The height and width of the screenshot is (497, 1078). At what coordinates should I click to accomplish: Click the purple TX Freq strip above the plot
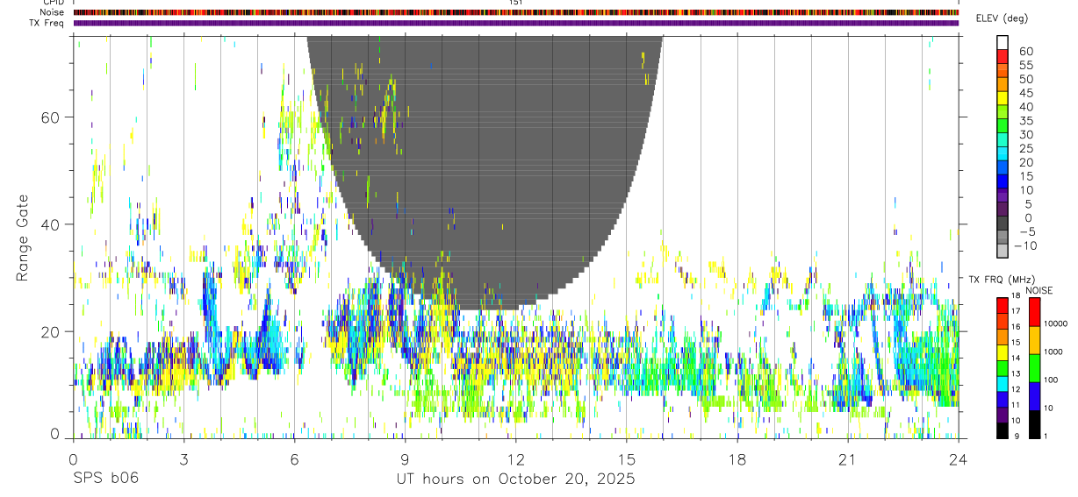(516, 23)
